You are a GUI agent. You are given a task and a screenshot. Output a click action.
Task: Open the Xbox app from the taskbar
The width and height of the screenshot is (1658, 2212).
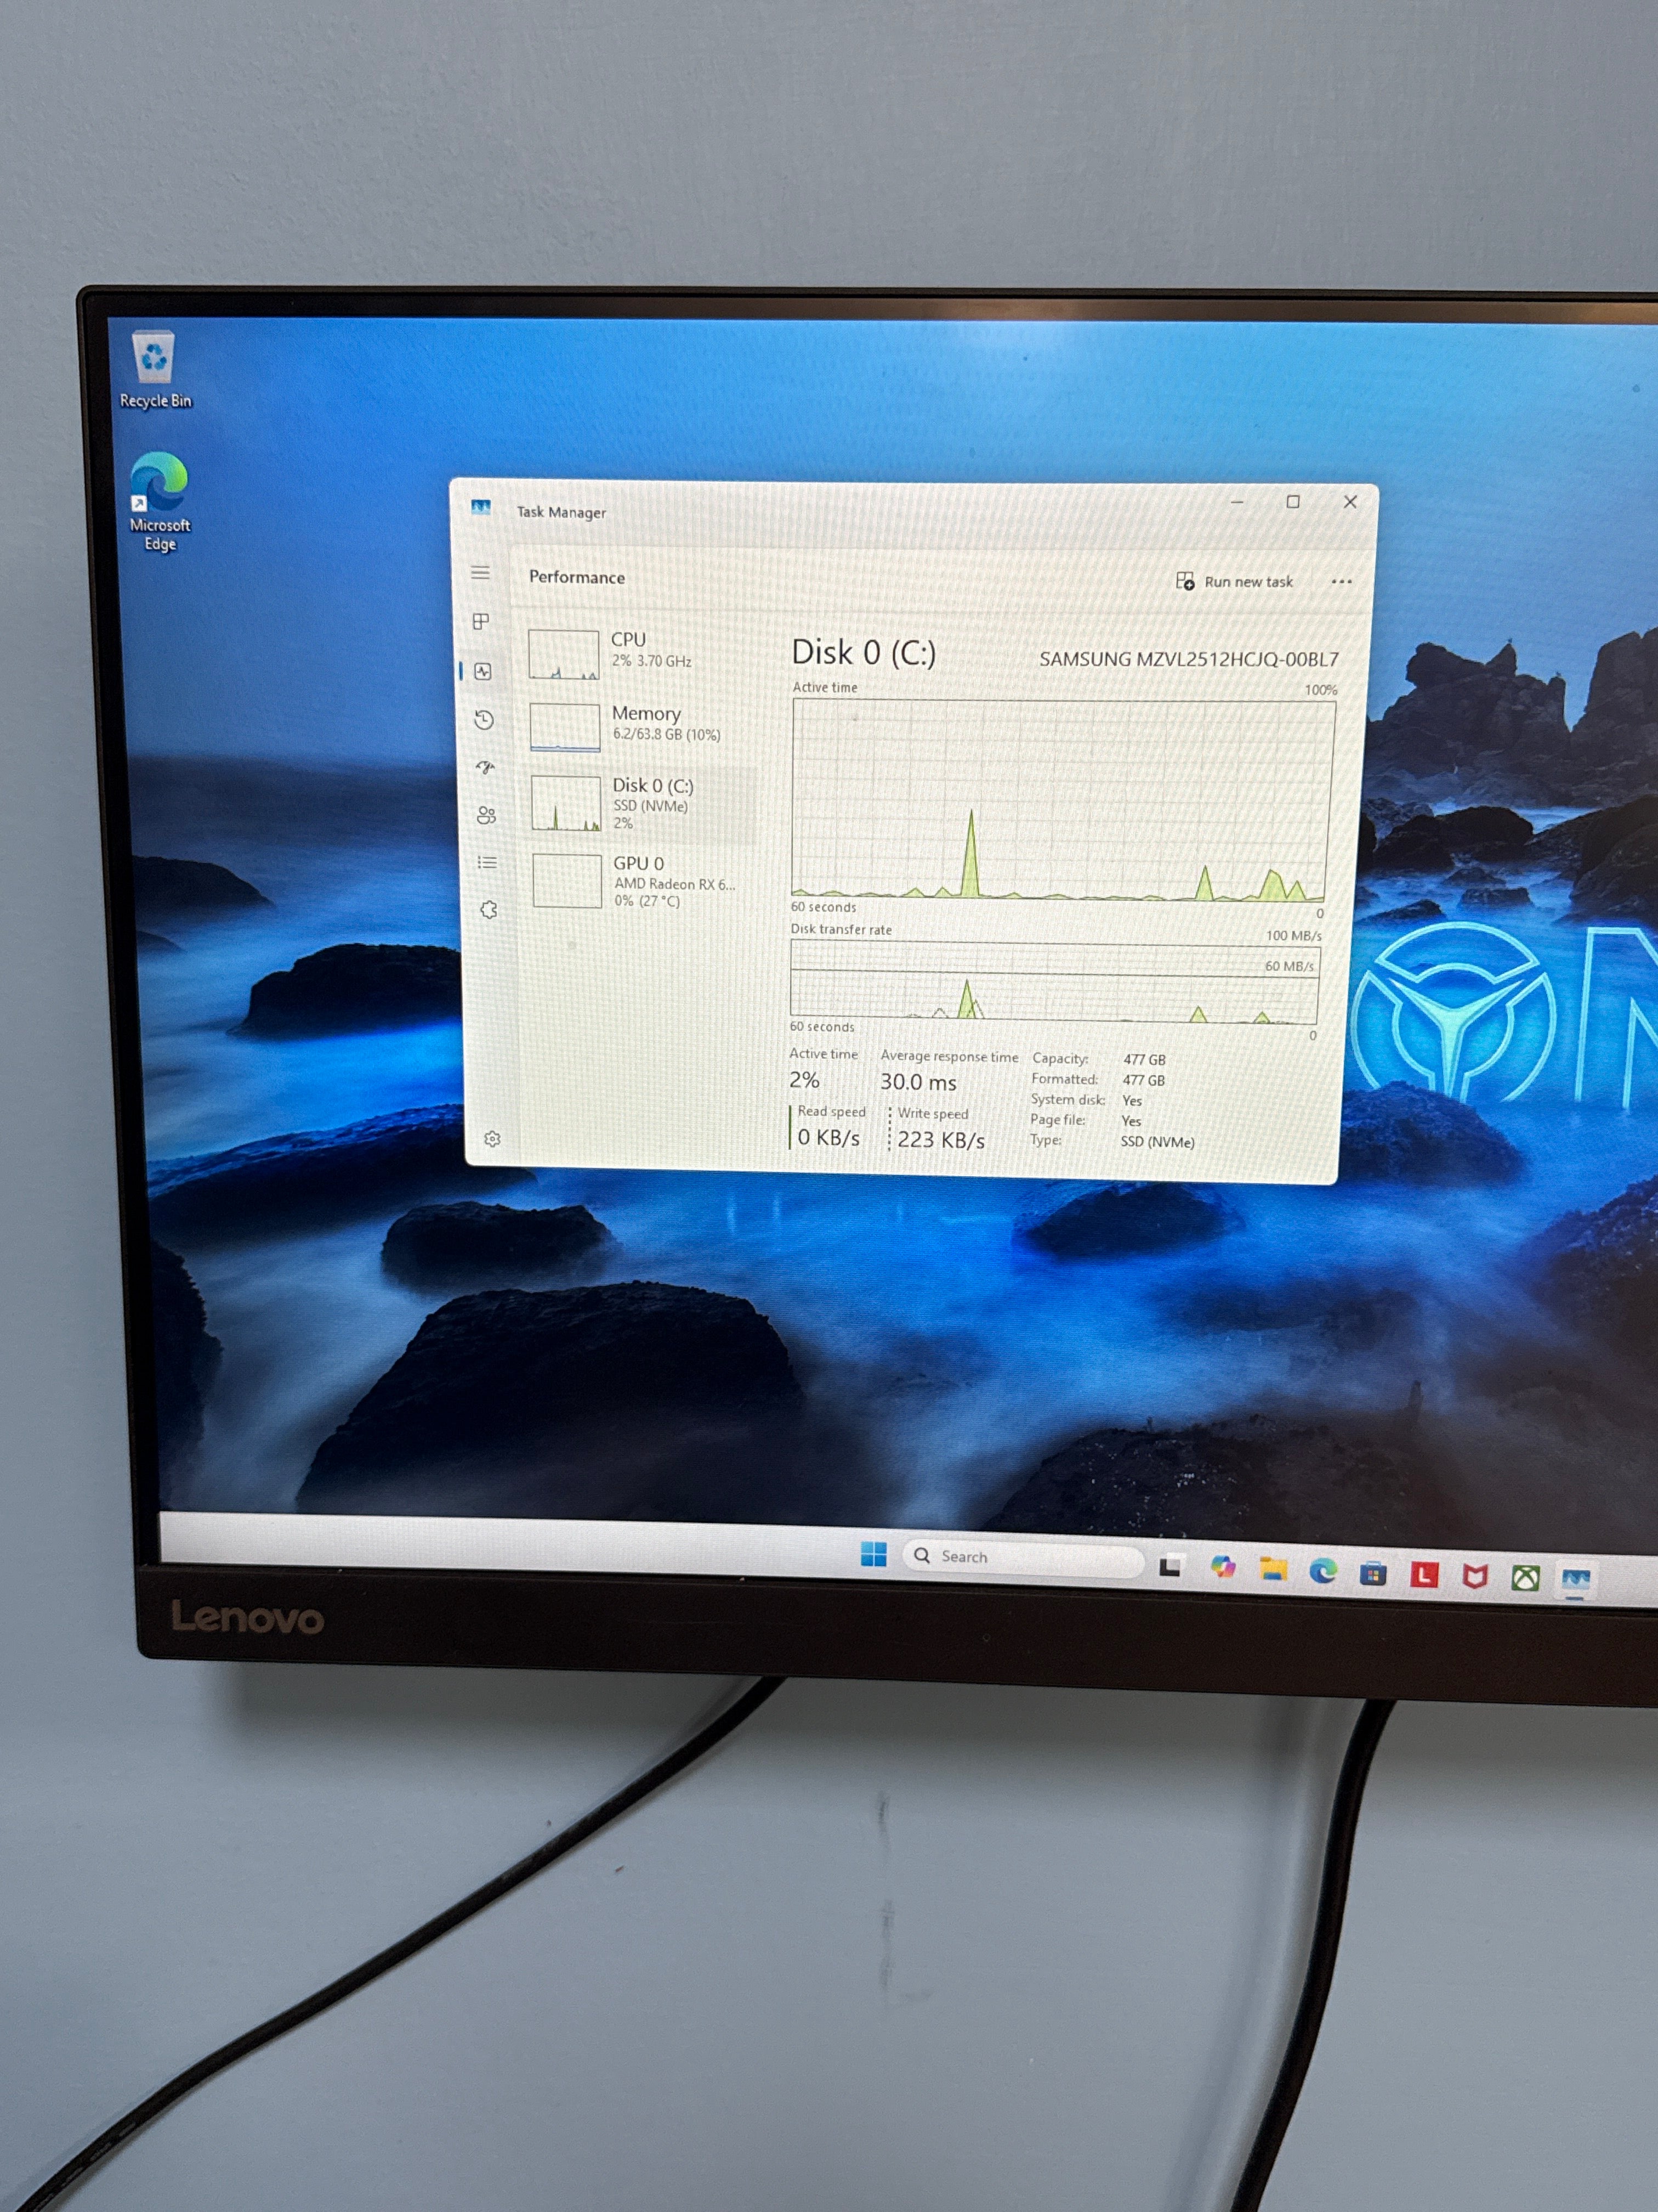tap(1525, 1578)
